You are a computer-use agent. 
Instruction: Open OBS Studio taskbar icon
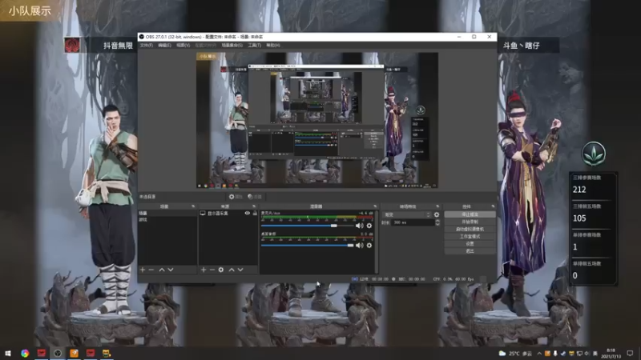(x=58, y=354)
